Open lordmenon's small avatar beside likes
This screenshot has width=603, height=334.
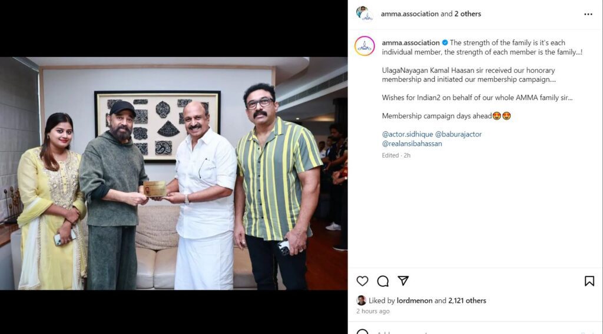[x=361, y=300]
